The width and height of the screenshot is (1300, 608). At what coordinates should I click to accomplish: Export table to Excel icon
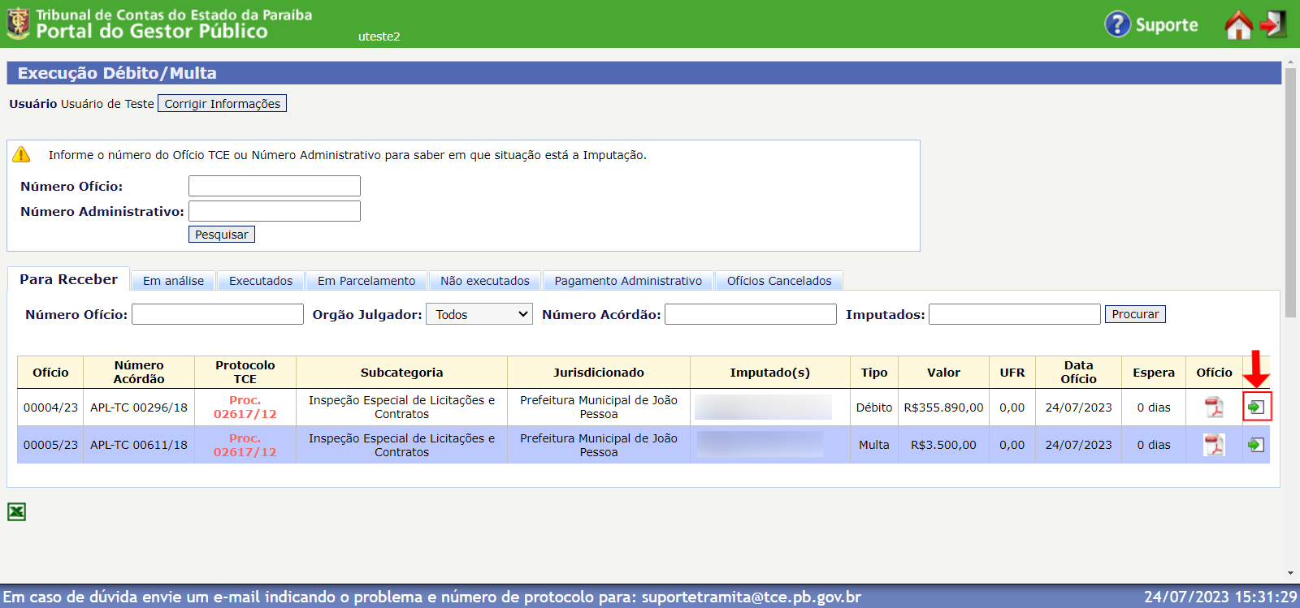click(16, 511)
